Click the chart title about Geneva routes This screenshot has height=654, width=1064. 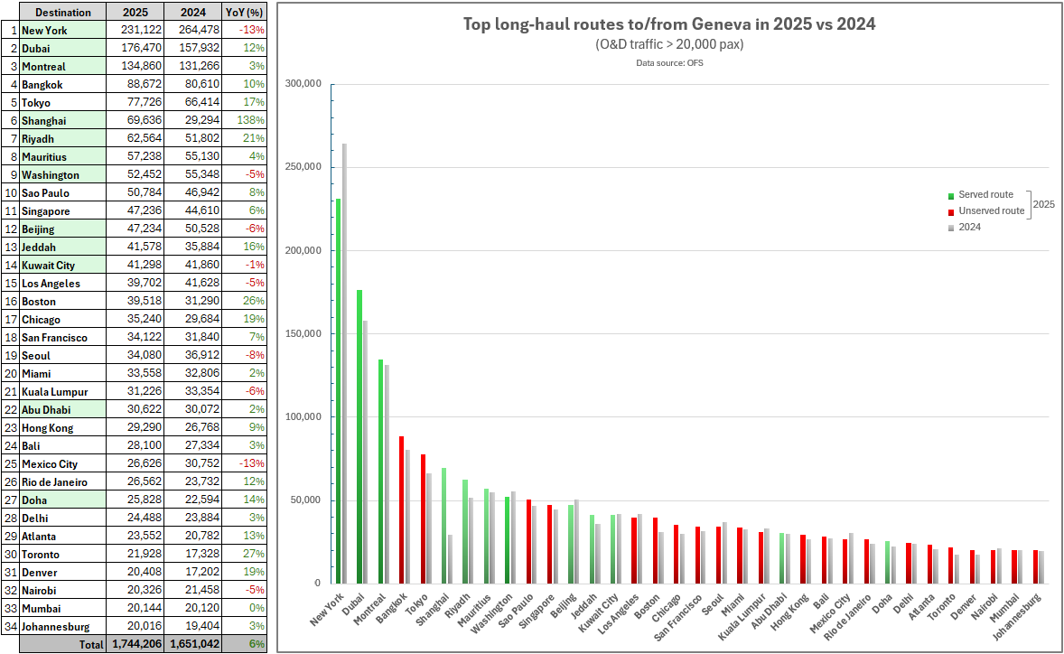point(668,23)
